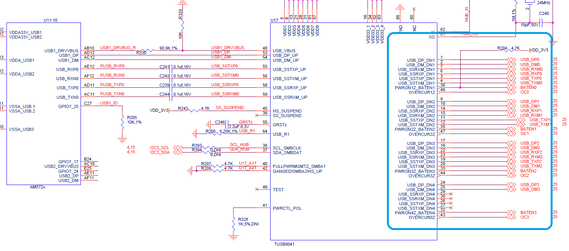
Task: Click resistor R205 10K symbol
Action: pyautogui.click(x=122, y=122)
